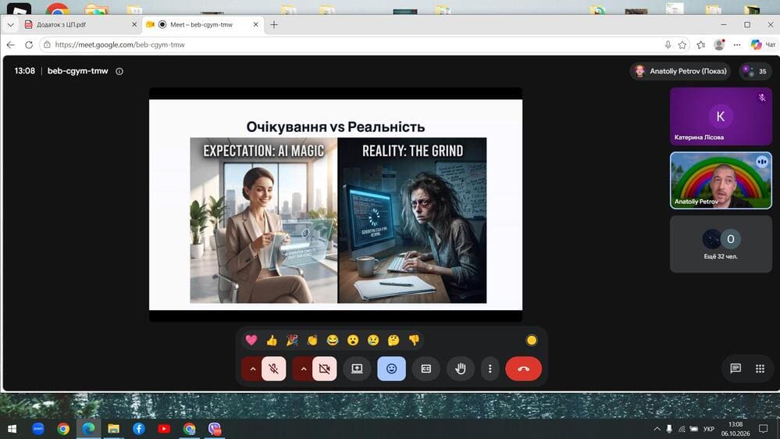Open more options three-dot menu
The image size is (780, 439).
(x=490, y=369)
